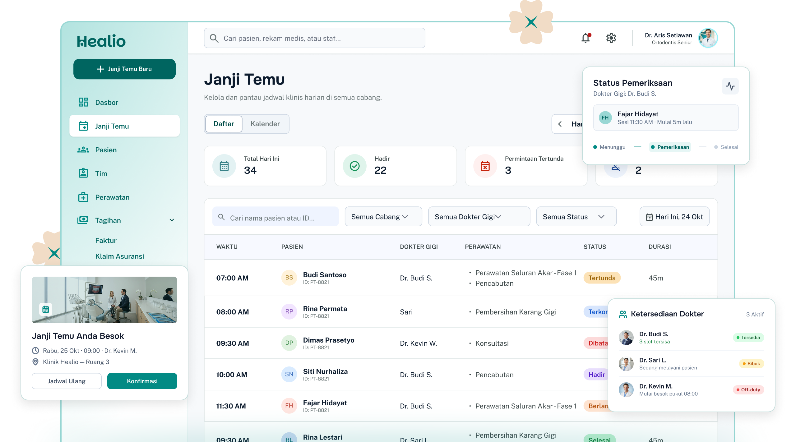
Task: Click the Tersedia badge for Dr. Budi S.
Action: point(748,338)
